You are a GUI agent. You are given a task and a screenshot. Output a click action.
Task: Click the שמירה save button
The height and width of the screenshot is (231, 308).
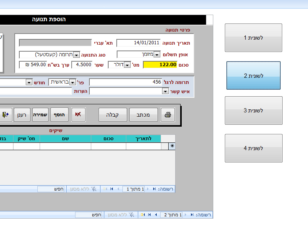pyautogui.click(x=40, y=115)
